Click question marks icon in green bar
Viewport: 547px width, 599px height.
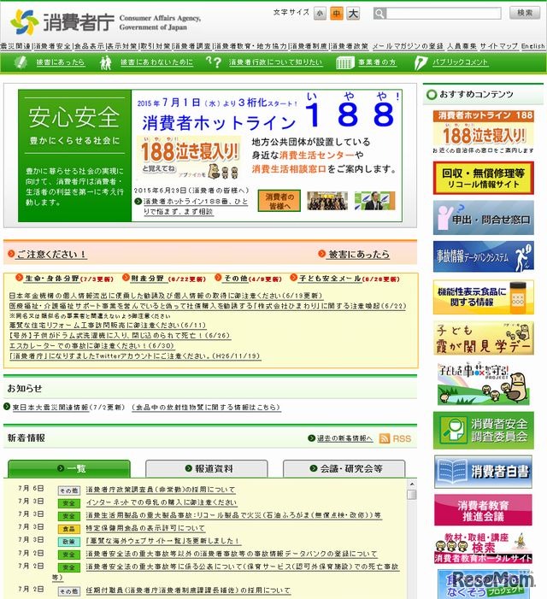214,62
